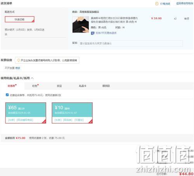
Task: Open the pickup code tab
Action: pos(106,86)
